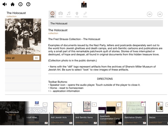Viewport: 168px width, 126px height.
Task: Open The Holocaust view all tile
Action: (12, 113)
